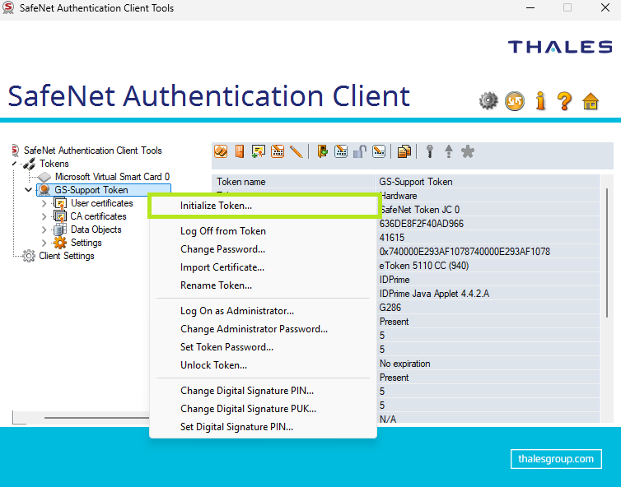Screen dimensions: 621x487
Task: Click the Data Objects database icon
Action: [60, 230]
